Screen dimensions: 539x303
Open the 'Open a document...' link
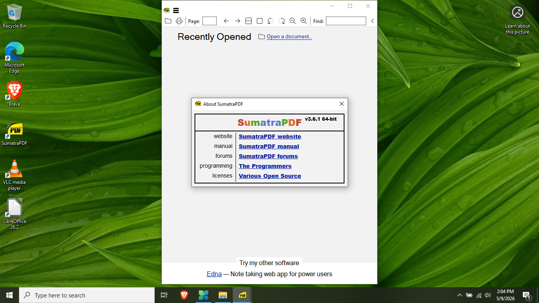[289, 37]
